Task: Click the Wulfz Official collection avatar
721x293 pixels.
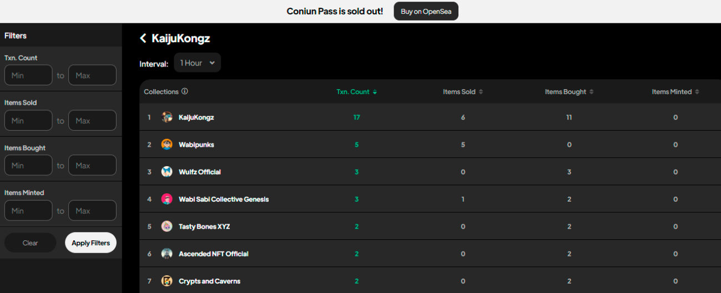Action: pos(167,172)
